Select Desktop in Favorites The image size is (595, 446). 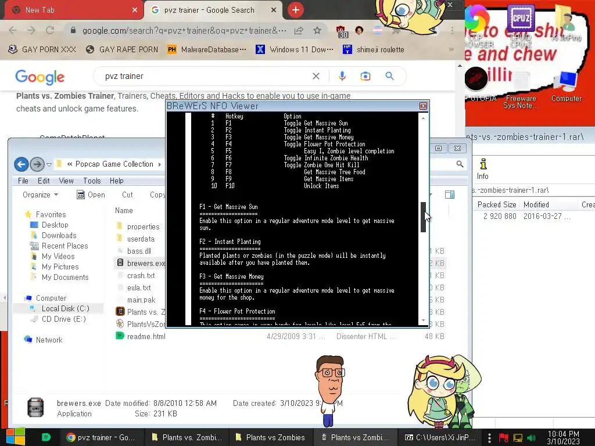(55, 225)
